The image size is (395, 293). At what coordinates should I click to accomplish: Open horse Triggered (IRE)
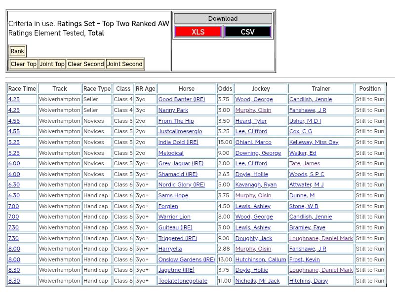(177, 238)
